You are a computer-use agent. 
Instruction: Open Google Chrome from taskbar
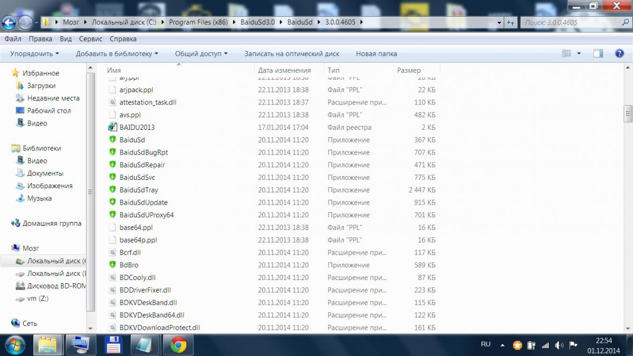coord(178,345)
